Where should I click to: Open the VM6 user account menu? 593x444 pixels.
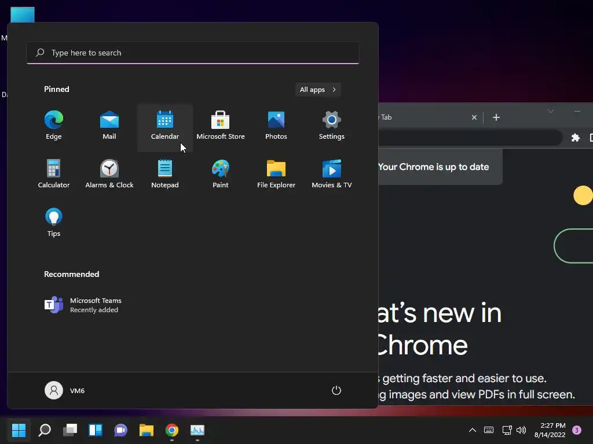point(65,390)
